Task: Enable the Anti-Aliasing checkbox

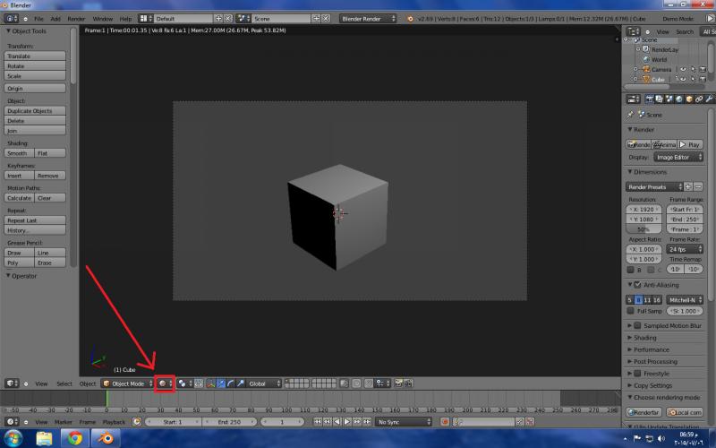Action: (x=637, y=285)
